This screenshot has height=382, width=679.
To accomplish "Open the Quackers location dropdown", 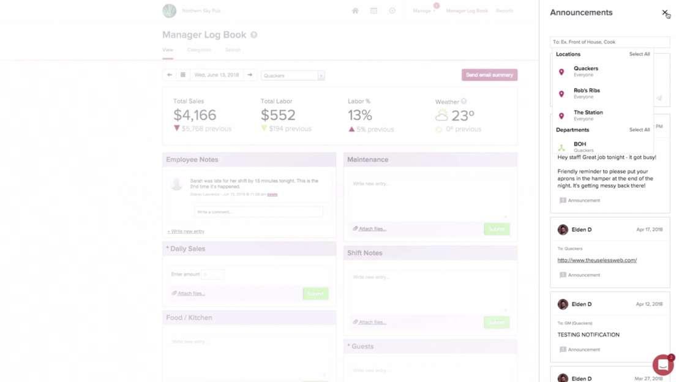I will coord(293,76).
